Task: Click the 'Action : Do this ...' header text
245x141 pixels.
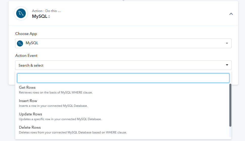Action: [46, 11]
